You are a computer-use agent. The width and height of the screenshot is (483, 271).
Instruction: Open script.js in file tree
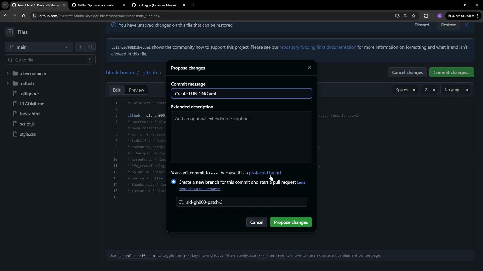click(27, 124)
